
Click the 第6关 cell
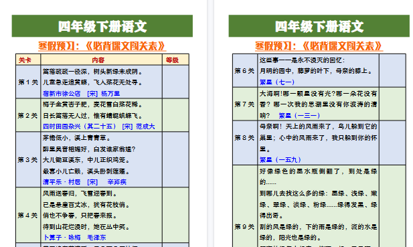tap(245, 70)
